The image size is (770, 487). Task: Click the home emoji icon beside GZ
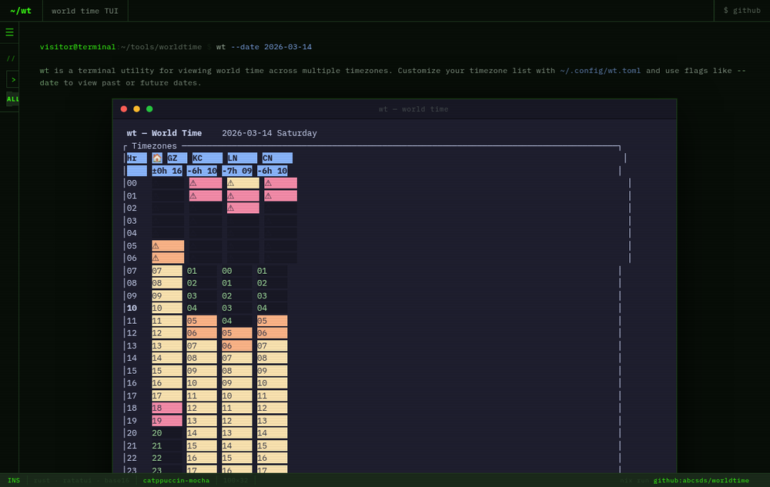tap(156, 158)
